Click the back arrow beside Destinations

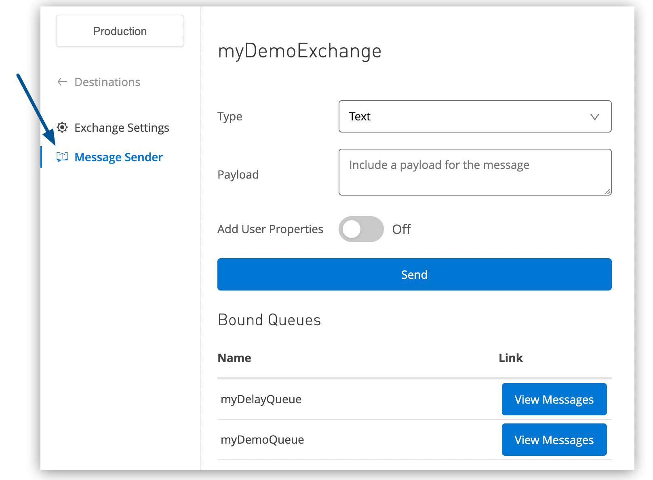coord(62,82)
